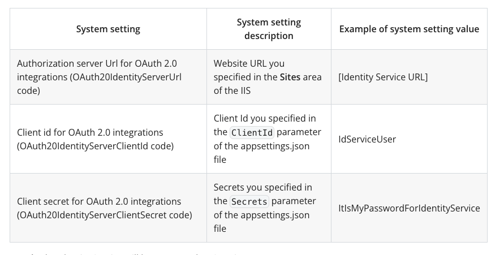Select the "[Identity Service URL]" example value

383,77
